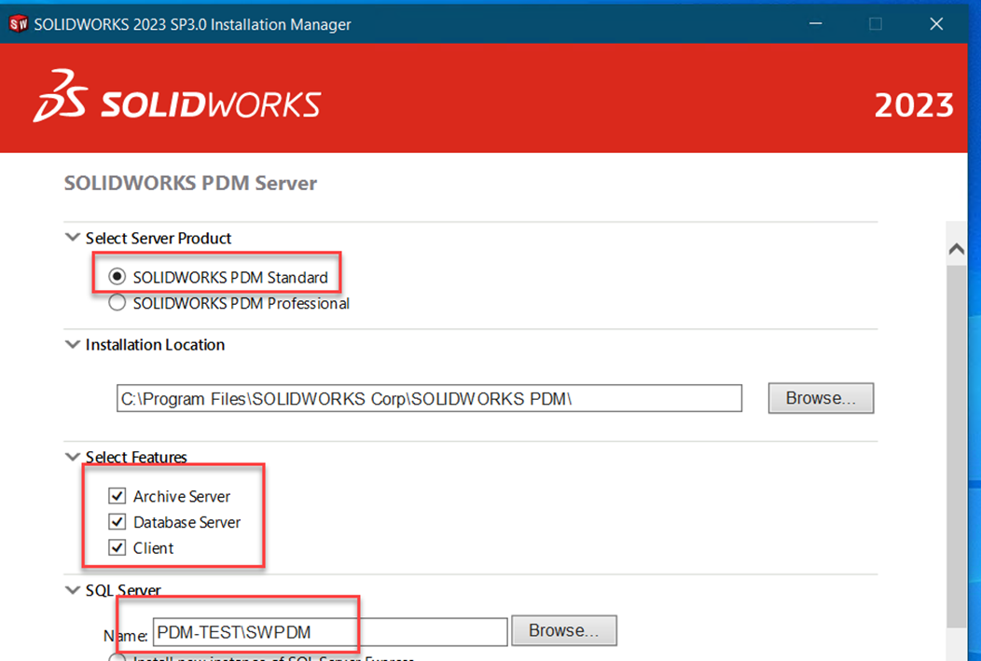
Task: Click the SOLIDWORKS PDM Server heading
Action: (x=190, y=183)
